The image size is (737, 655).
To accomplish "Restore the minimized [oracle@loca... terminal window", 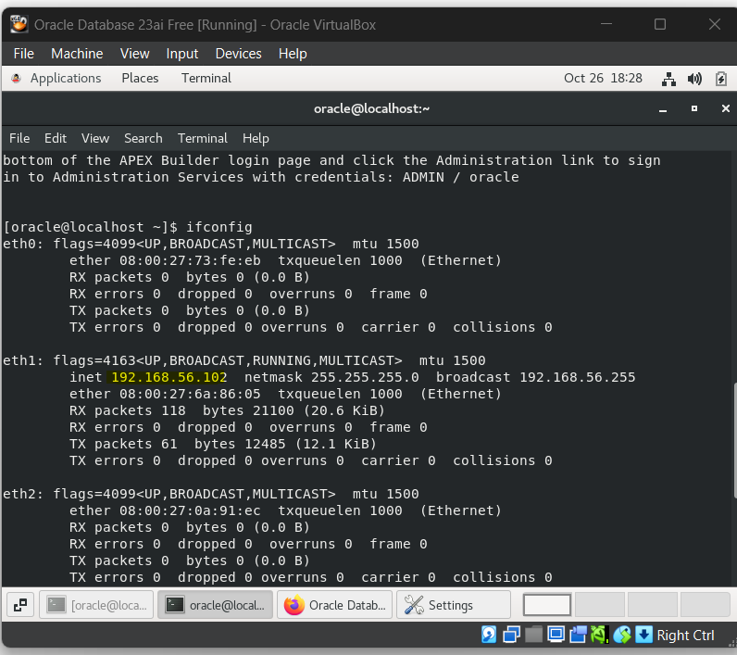I will [97, 605].
